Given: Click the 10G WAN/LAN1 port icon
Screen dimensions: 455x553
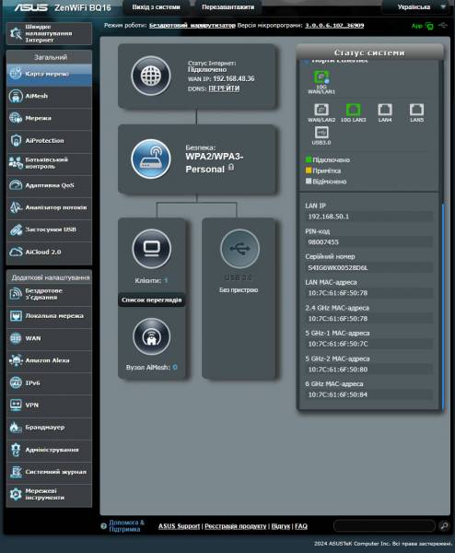Looking at the screenshot, I should pyautogui.click(x=321, y=77).
